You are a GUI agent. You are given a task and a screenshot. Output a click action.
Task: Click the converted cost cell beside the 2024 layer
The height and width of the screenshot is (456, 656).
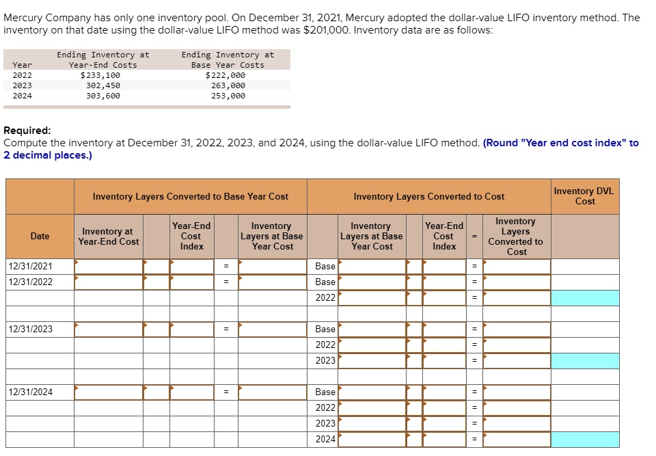coord(516,439)
